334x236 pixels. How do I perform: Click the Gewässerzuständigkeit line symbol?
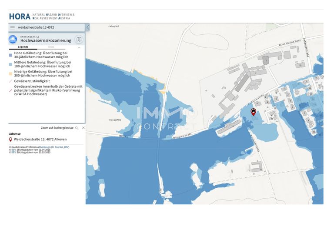click(11, 81)
